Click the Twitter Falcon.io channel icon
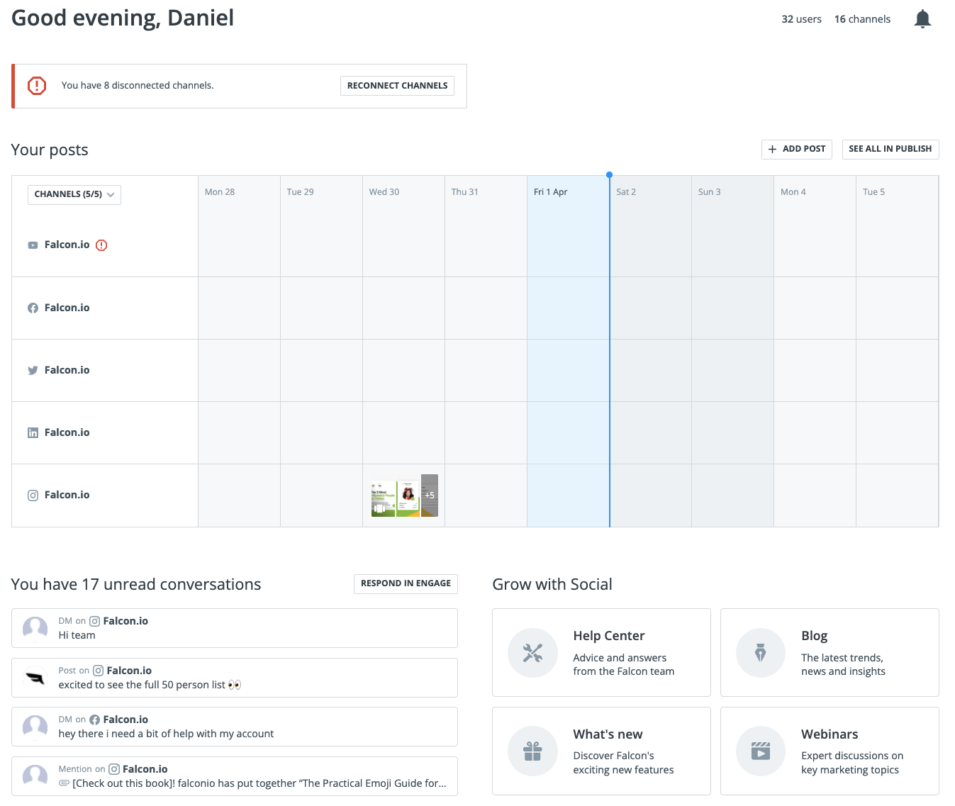955x806 pixels. (x=33, y=370)
